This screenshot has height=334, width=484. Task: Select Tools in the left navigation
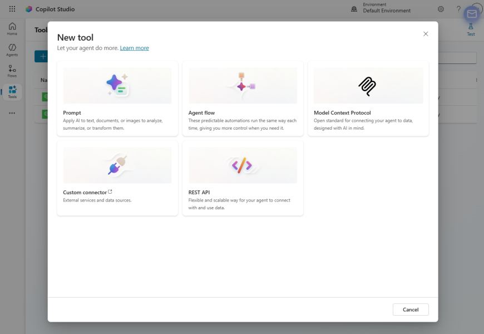pos(12,92)
